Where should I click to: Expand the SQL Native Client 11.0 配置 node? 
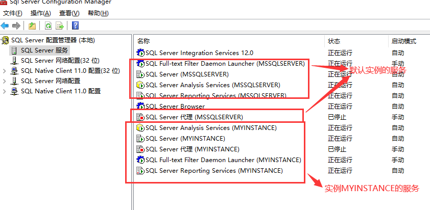(x=4, y=91)
